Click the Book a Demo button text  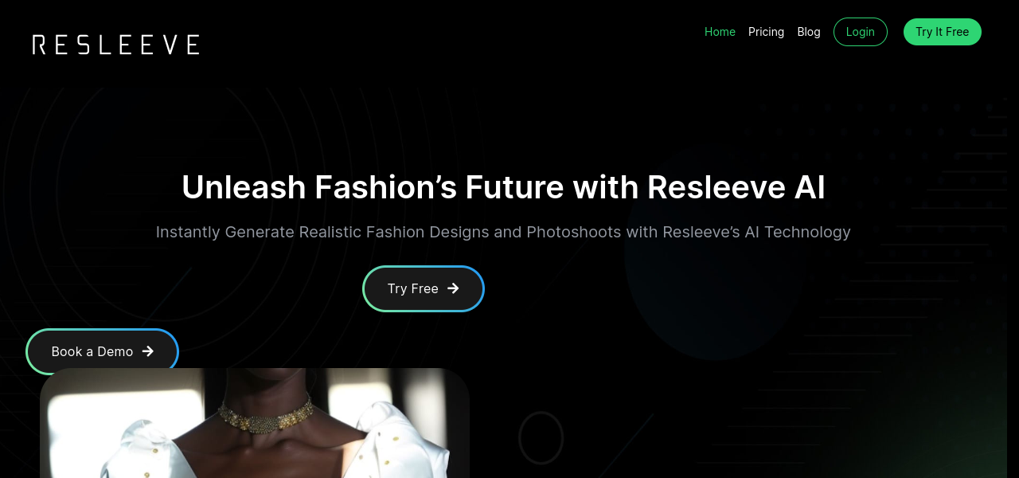92,351
